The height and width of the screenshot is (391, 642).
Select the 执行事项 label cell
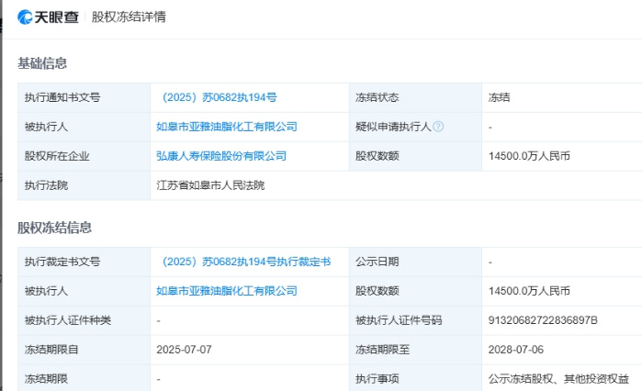pos(415,379)
